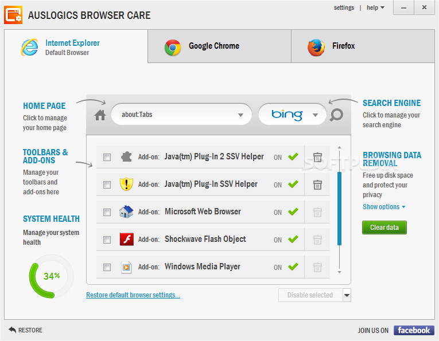Click the Internet Explorer logo icon

pyautogui.click(x=29, y=47)
